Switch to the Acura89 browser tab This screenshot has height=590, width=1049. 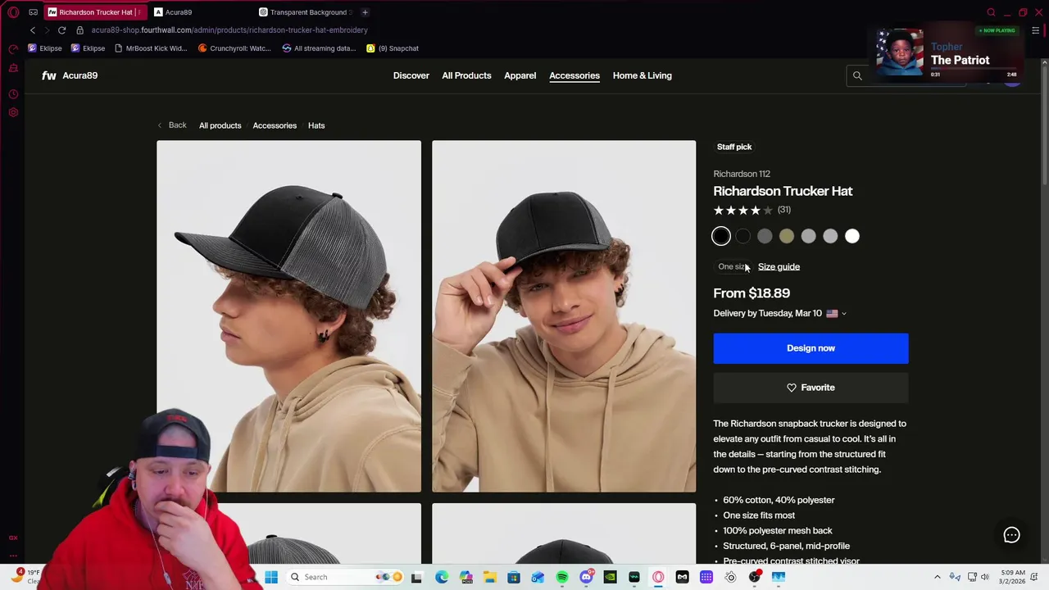coord(178,12)
